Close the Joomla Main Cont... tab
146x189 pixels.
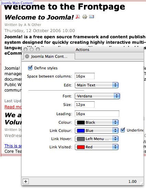coord(27,56)
